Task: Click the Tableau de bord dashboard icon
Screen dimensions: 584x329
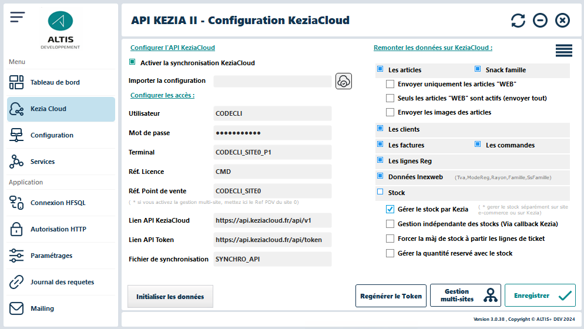Action: 16,82
